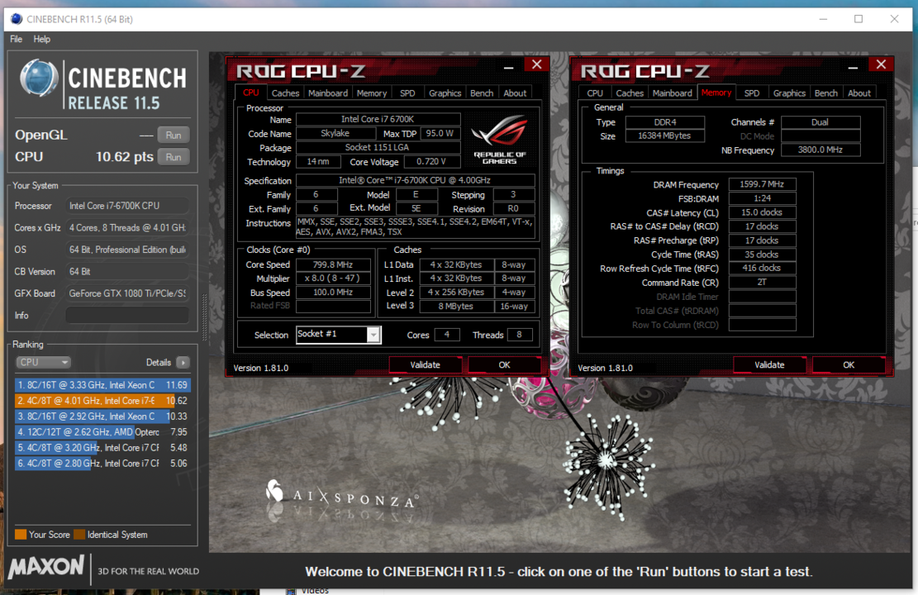Click the NB Frequency 3800.0 MHz value
The width and height of the screenshot is (918, 595).
pos(820,150)
